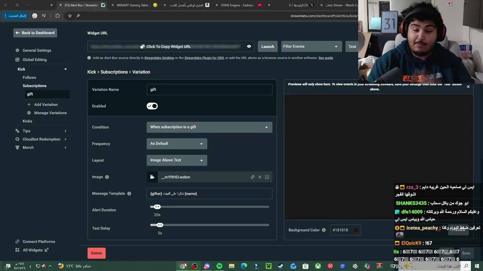
Task: Open the Frequency As Default dropdown
Action: coord(177,144)
